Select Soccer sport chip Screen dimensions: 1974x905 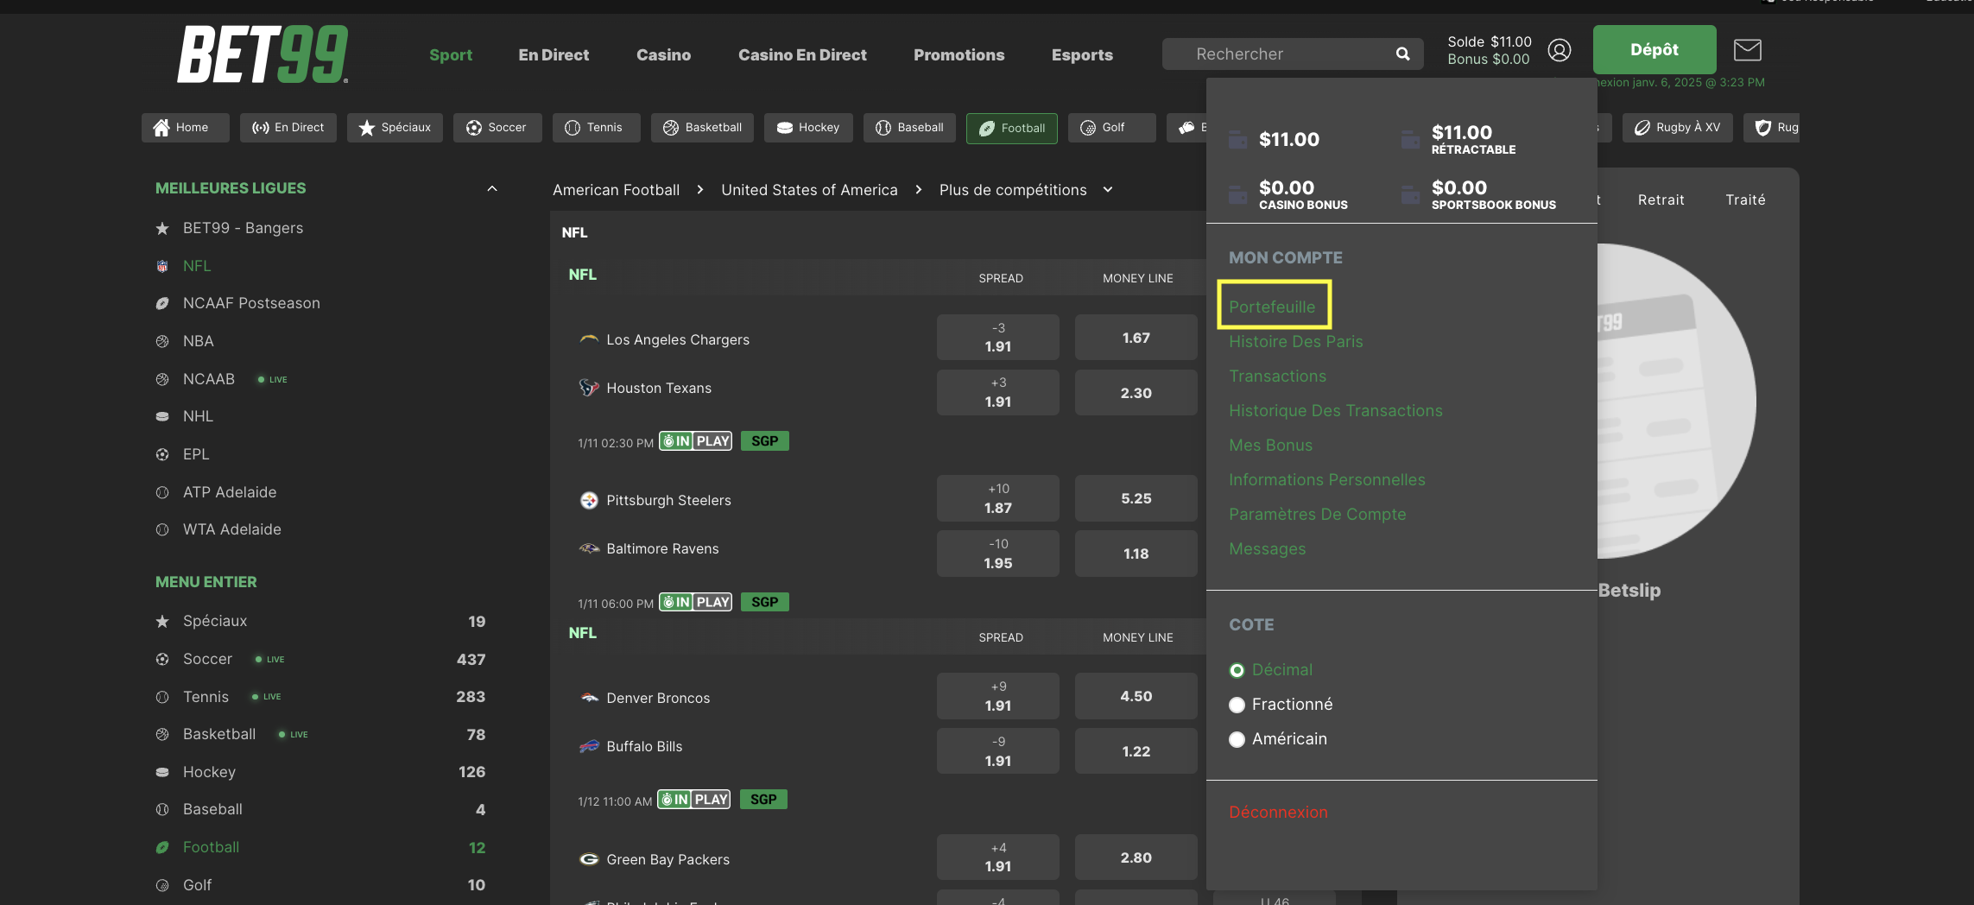[497, 128]
